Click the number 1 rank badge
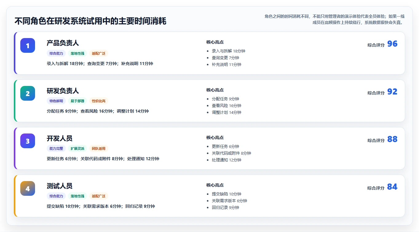This screenshot has height=232, width=419. (x=28, y=45)
